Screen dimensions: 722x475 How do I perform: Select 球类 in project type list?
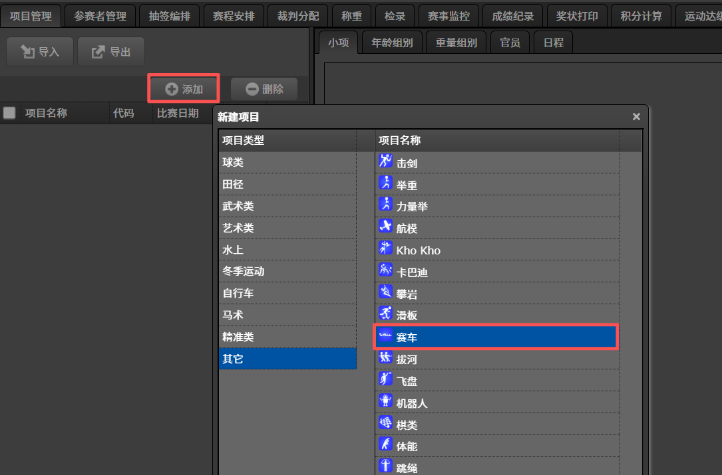[287, 162]
